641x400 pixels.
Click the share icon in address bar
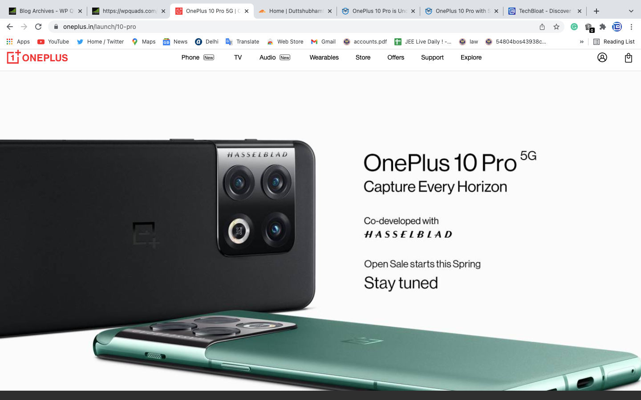pos(542,27)
